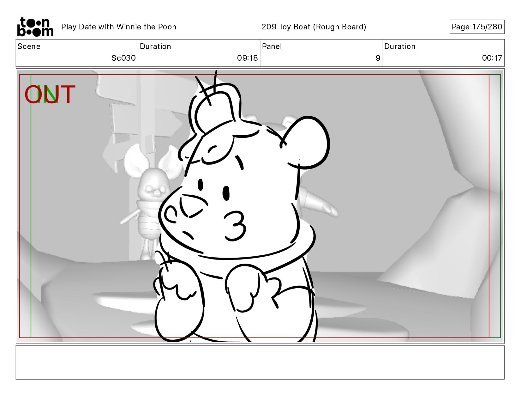Select the title "Play Date with Winnie the Pooh"
The width and height of the screenshot is (521, 403).
point(119,27)
